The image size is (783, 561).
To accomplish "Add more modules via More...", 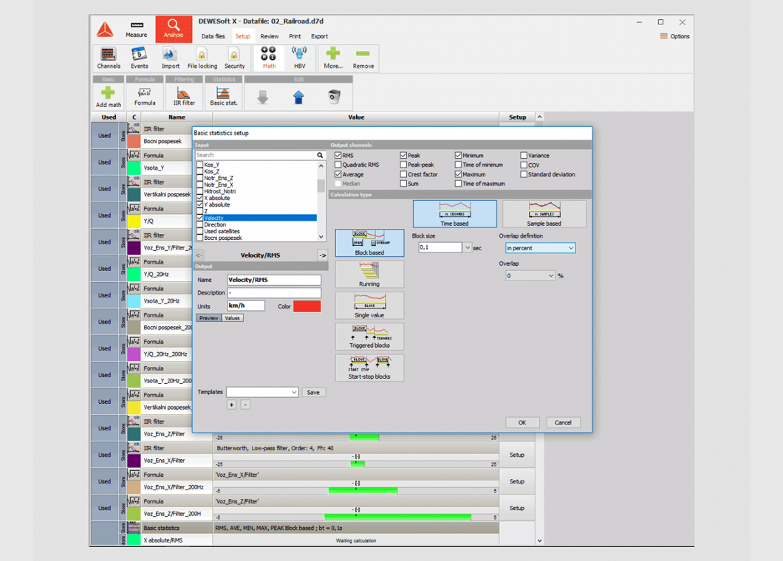I will point(333,58).
